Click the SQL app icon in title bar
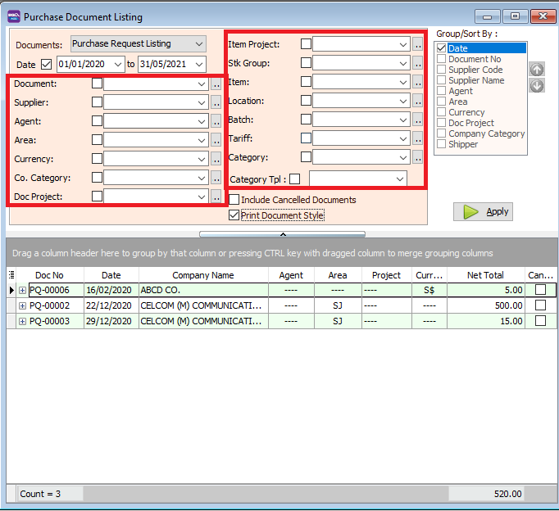Image resolution: width=559 pixels, height=511 pixels. tap(14, 16)
